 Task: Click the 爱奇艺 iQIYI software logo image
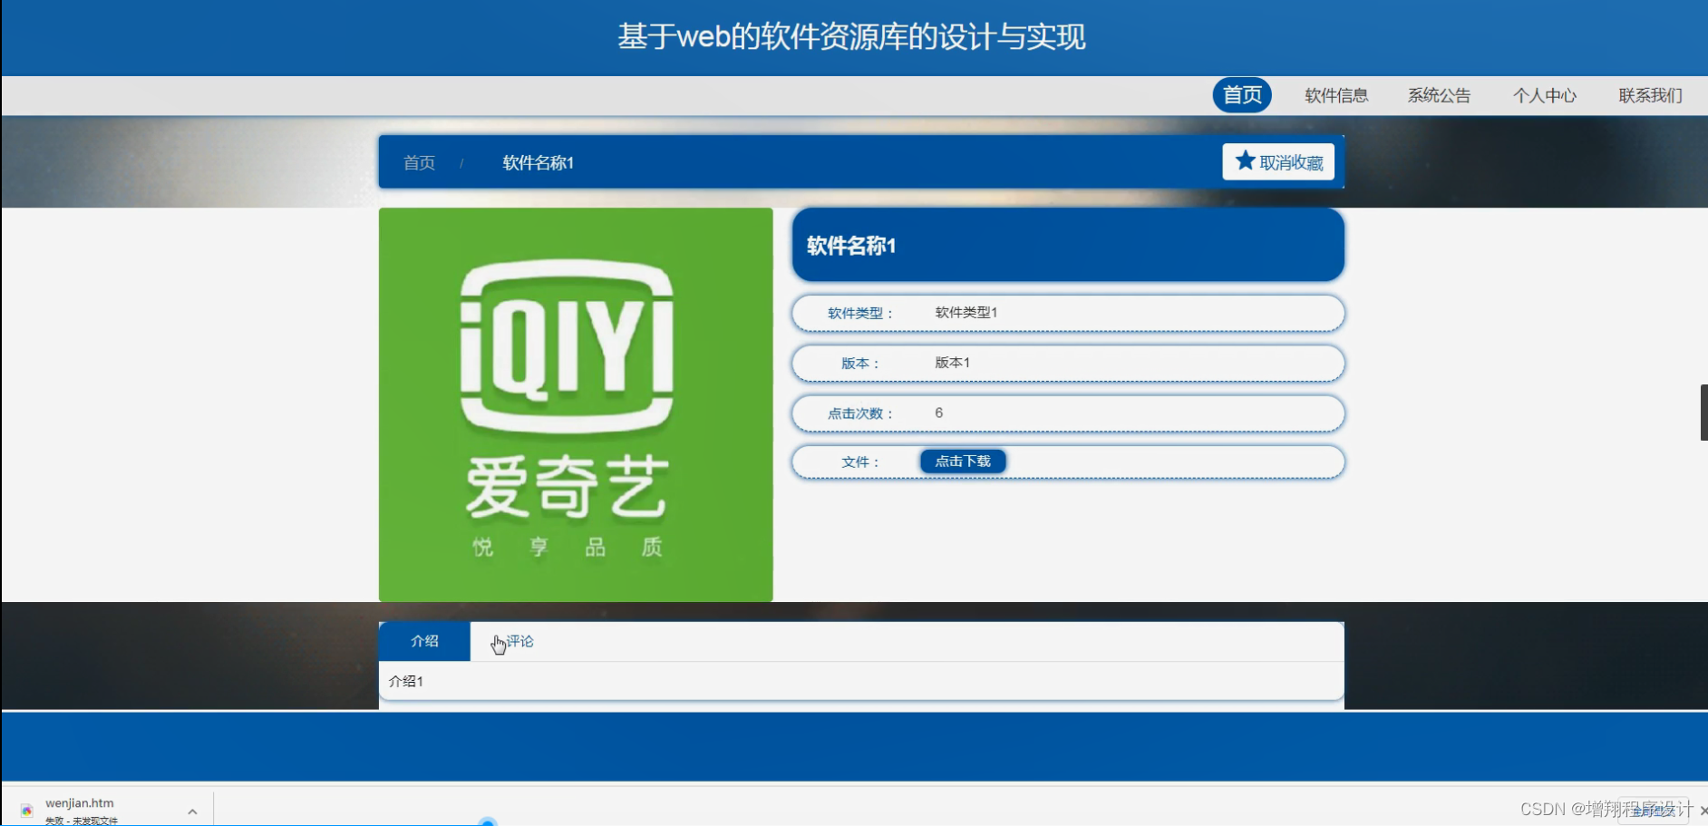tap(575, 403)
